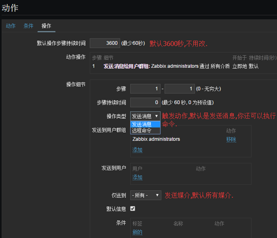Click the 默认操作步骤持续时间 field showing 3600
The height and width of the screenshot is (238, 277).
[x=105, y=43]
